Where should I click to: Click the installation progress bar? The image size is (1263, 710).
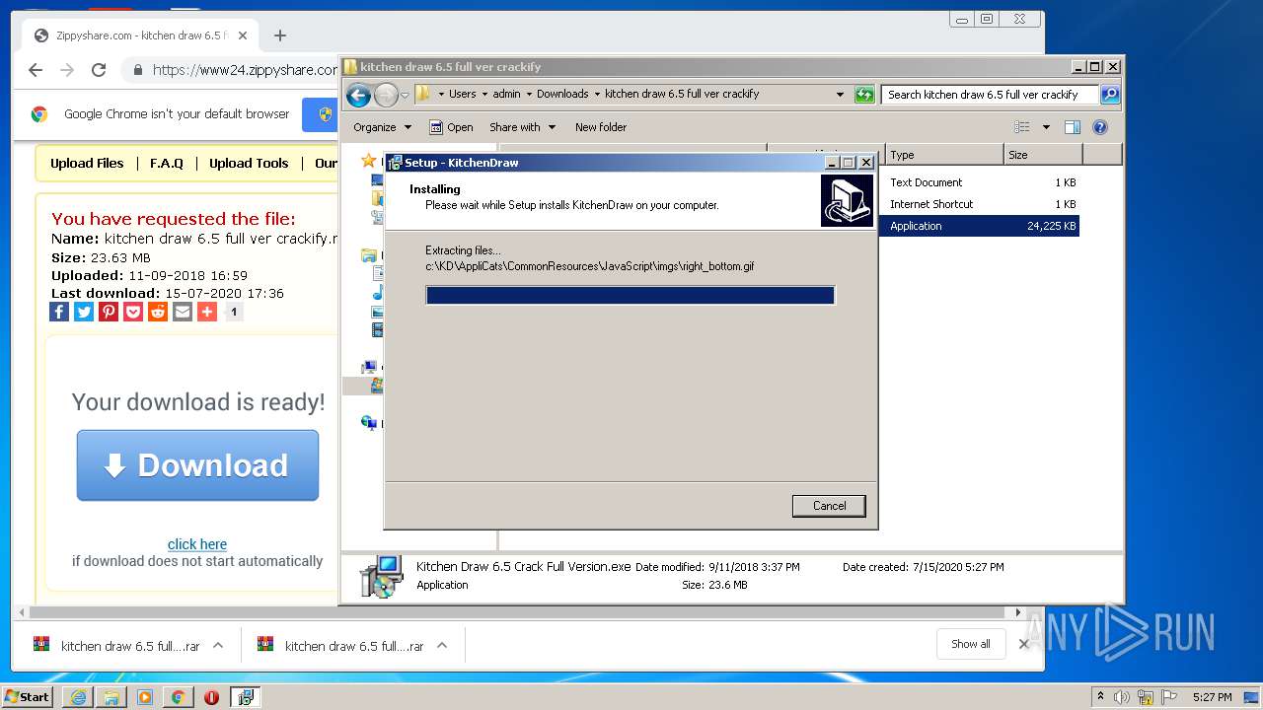point(631,295)
